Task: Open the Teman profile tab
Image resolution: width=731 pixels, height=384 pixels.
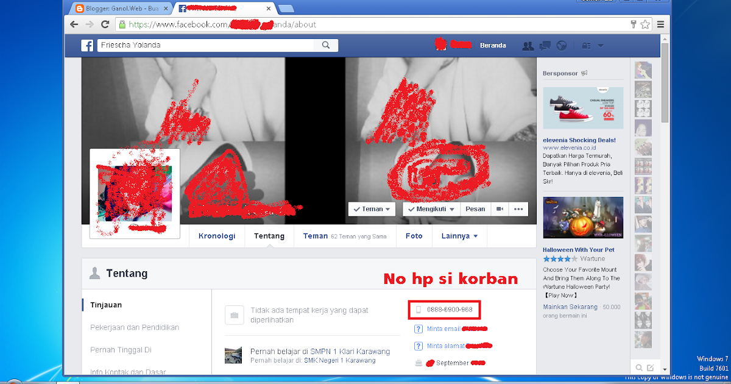Action: tap(316, 236)
